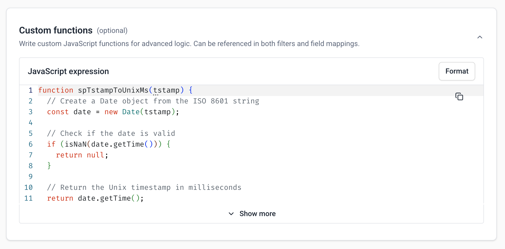The height and width of the screenshot is (249, 505).
Task: Click the Unix timestamp comment line
Action: pyautogui.click(x=144, y=187)
